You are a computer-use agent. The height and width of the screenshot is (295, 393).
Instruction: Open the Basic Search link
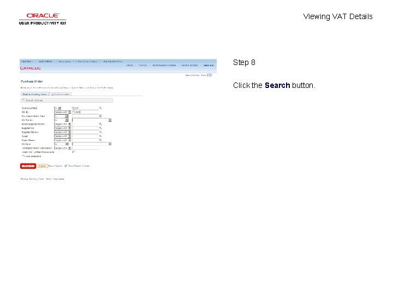pos(55,166)
